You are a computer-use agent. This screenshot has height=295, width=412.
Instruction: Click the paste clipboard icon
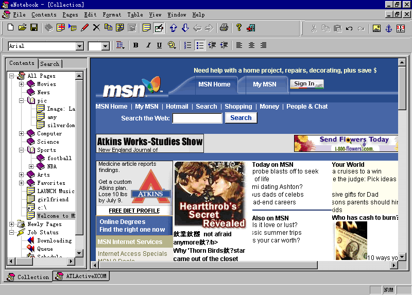[x=337, y=28]
